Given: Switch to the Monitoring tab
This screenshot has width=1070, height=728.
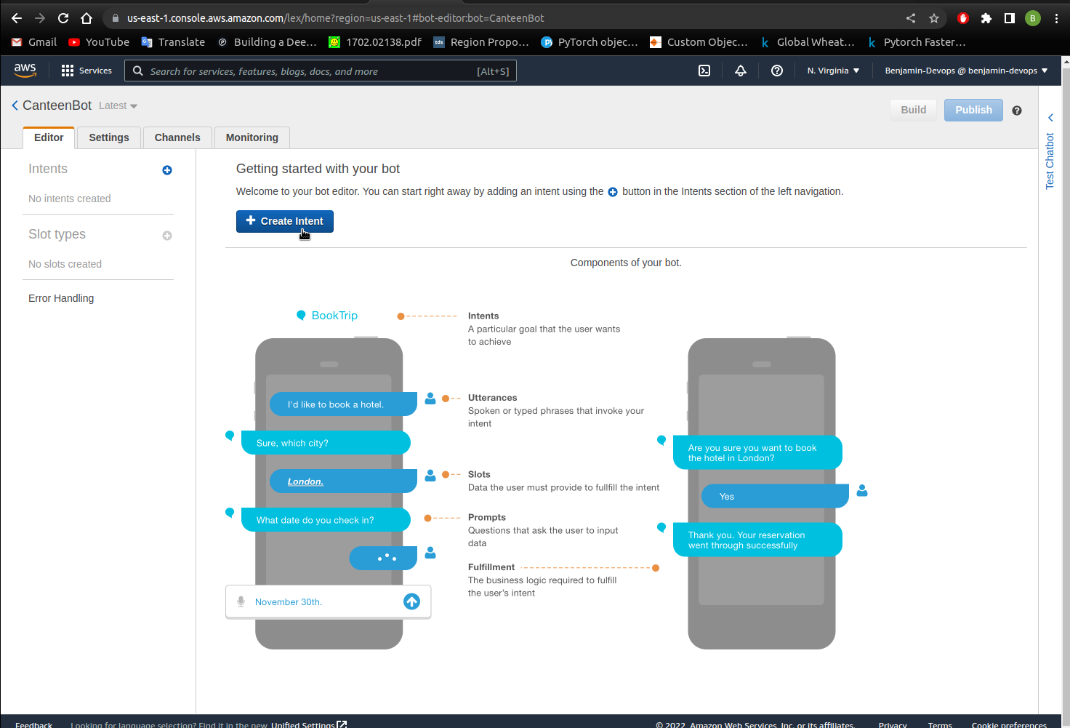Looking at the screenshot, I should pyautogui.click(x=252, y=137).
